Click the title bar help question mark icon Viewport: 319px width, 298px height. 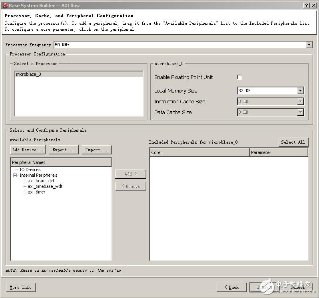pyautogui.click(x=307, y=5)
